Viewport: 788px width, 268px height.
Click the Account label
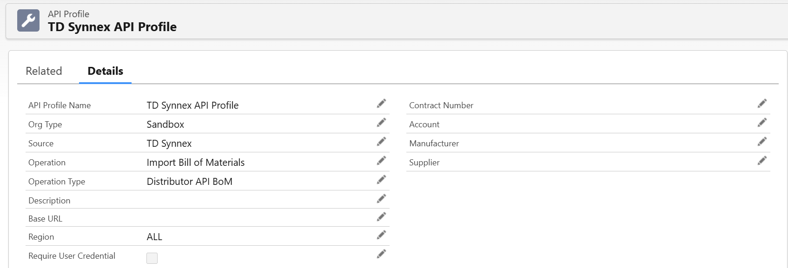tap(424, 124)
